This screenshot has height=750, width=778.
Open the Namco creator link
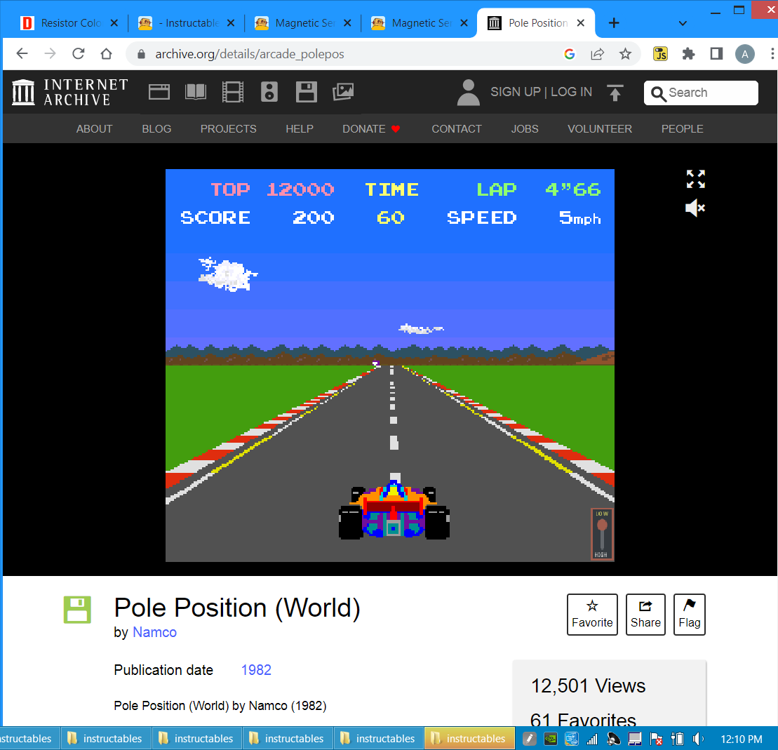pos(154,632)
